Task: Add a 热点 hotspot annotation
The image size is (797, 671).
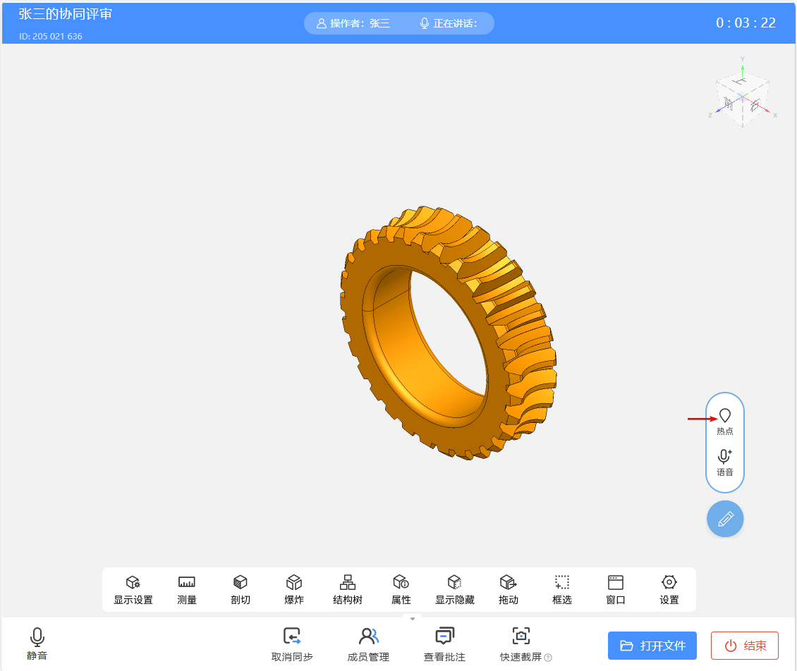Action: (x=725, y=421)
